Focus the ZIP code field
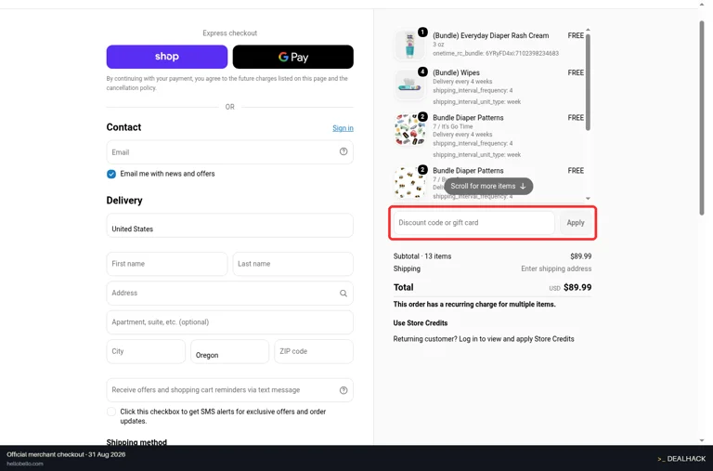713x471 pixels. tap(314, 351)
